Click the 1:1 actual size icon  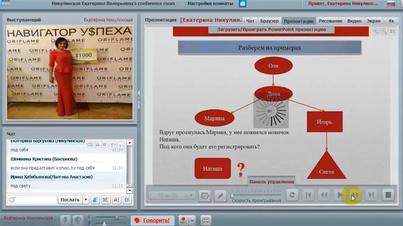point(392,32)
